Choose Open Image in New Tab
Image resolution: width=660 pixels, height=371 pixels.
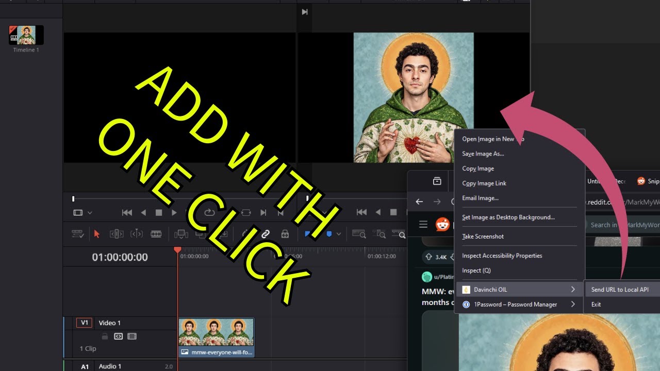(x=520, y=139)
